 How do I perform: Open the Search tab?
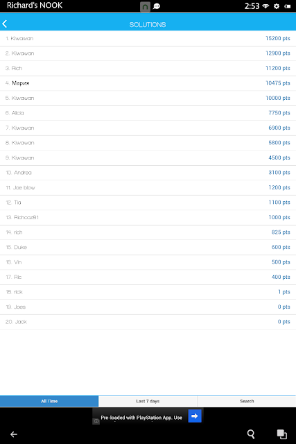click(247, 401)
